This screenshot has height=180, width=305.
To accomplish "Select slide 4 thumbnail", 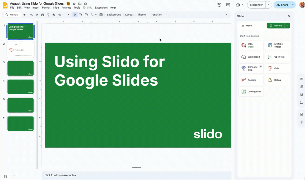I will 20,87.
